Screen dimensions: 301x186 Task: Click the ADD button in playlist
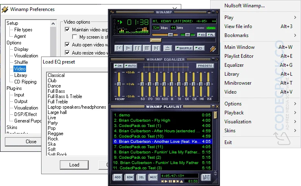pyautogui.click(x=117, y=177)
